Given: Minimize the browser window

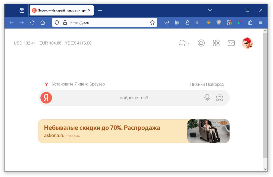Looking at the screenshot, I should (x=234, y=10).
